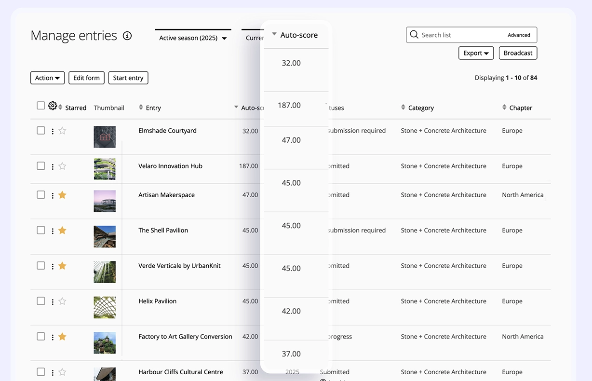
Task: Open the Verde Verticale thumbnail
Action: [x=105, y=272]
